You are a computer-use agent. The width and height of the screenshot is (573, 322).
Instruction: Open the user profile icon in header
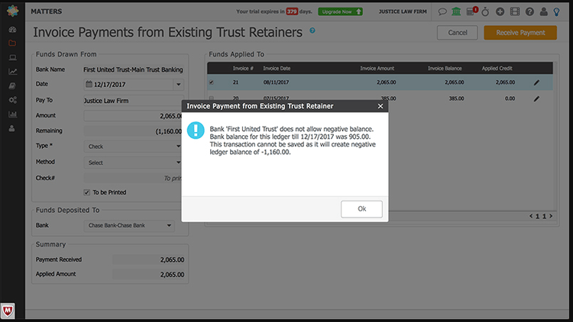[544, 11]
